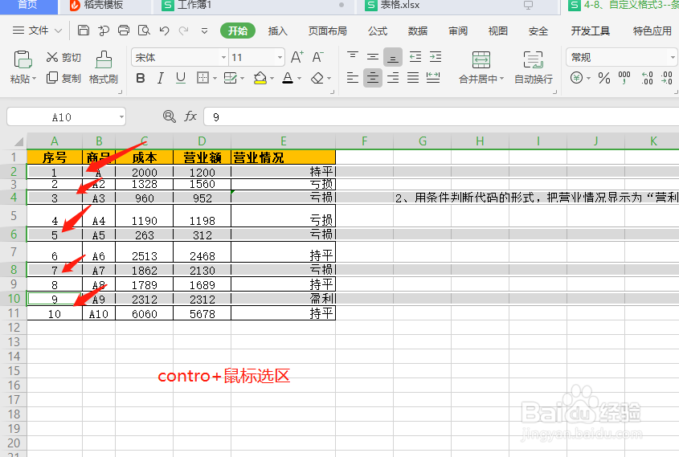Viewport: 679px width, 457px height.
Task: Click the formula bar input showing 9
Action: (441, 116)
